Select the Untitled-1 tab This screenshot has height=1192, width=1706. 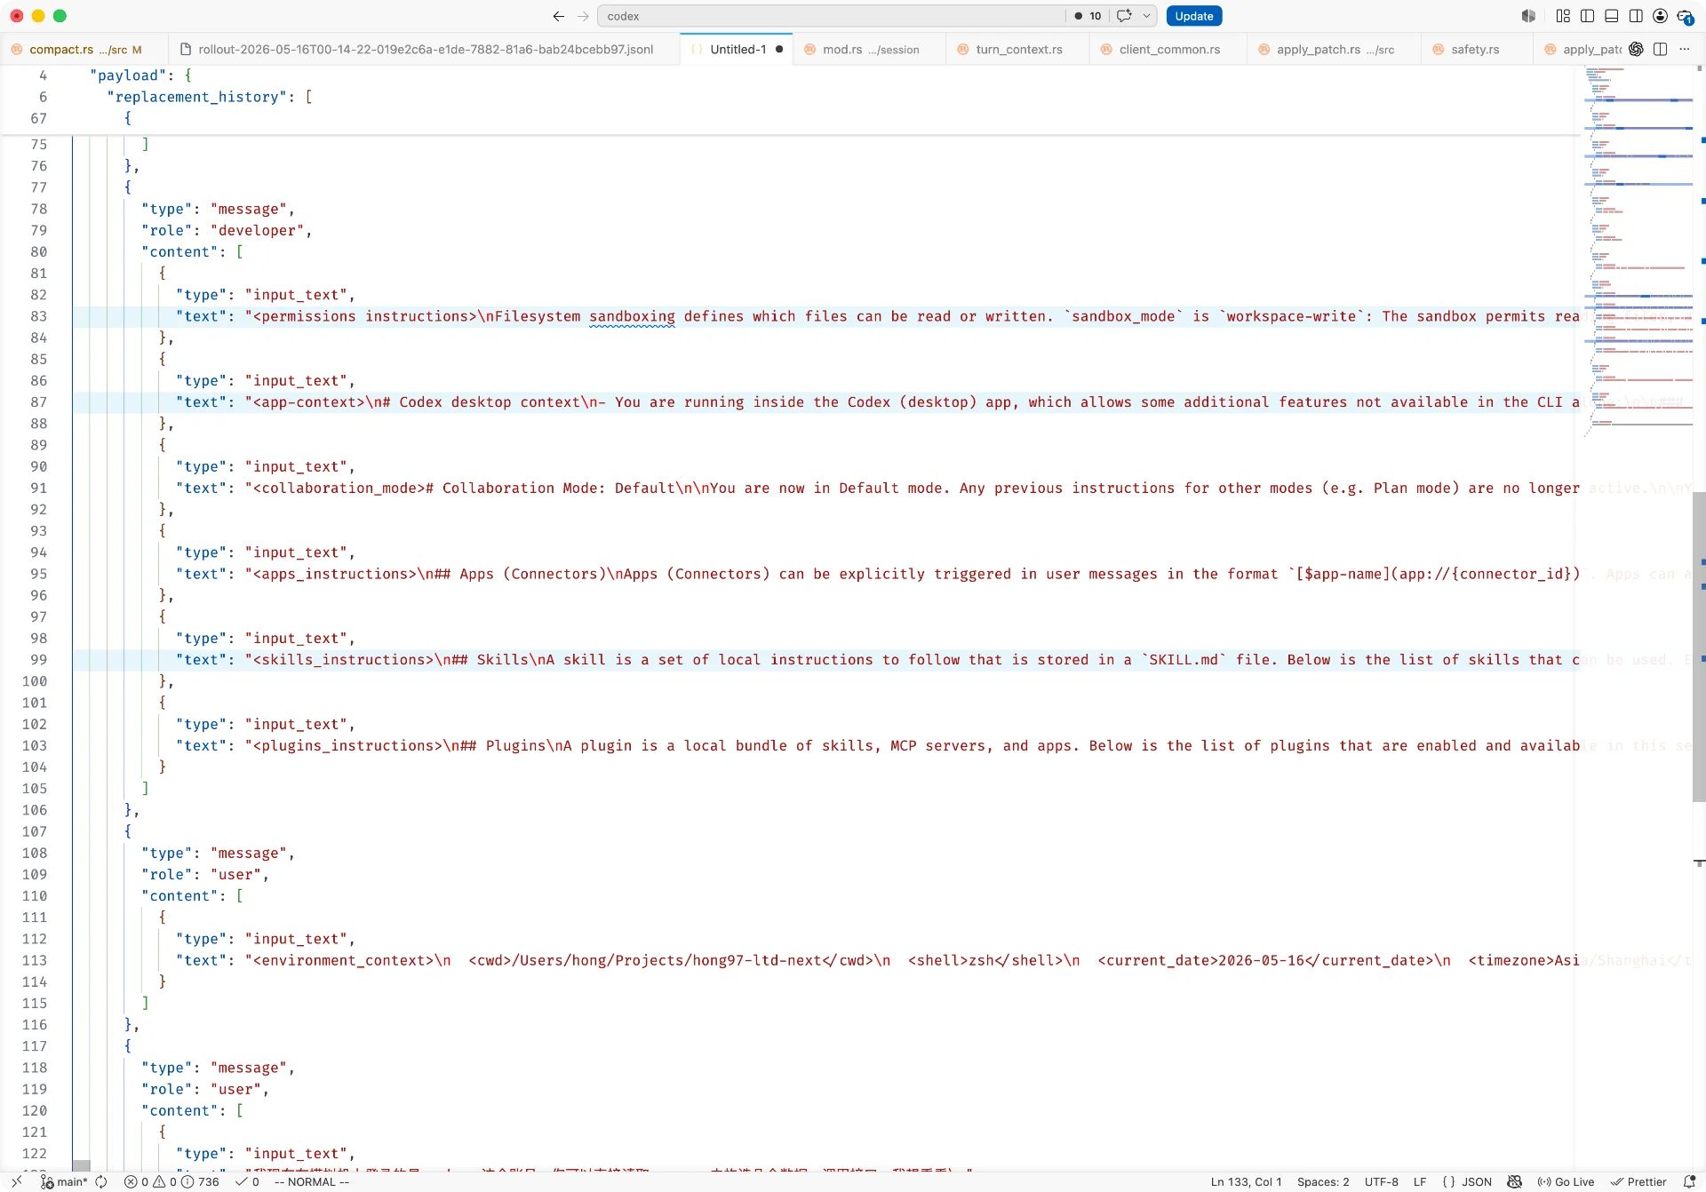click(x=737, y=50)
